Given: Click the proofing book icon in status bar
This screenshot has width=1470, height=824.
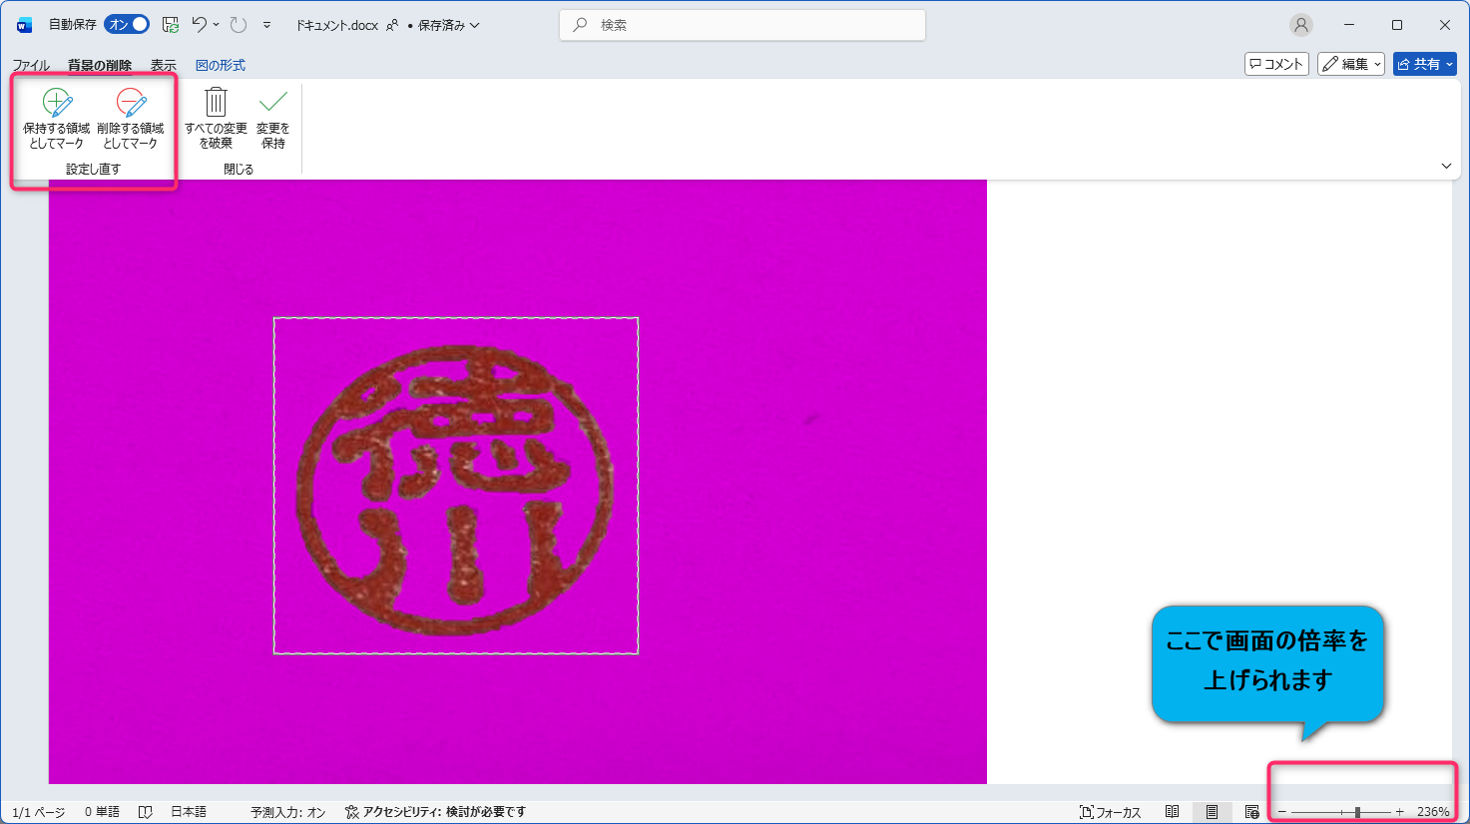Looking at the screenshot, I should (x=146, y=812).
